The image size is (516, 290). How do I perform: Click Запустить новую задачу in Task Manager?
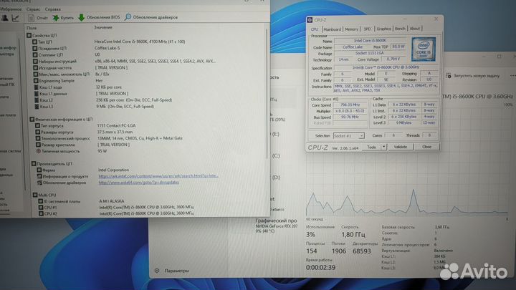coord(477,76)
